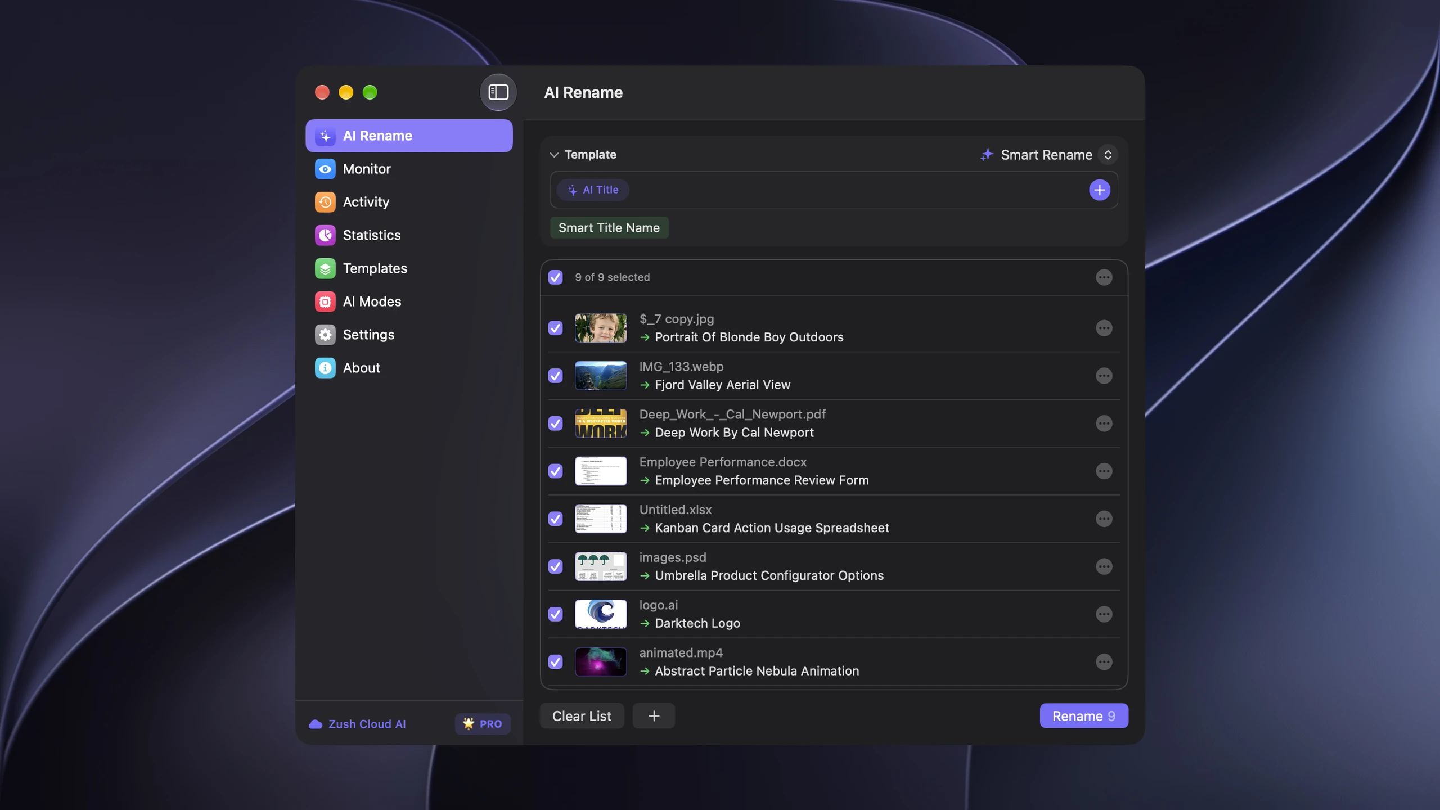1440x810 pixels.
Task: Go to Statistics in sidebar
Action: 409,235
